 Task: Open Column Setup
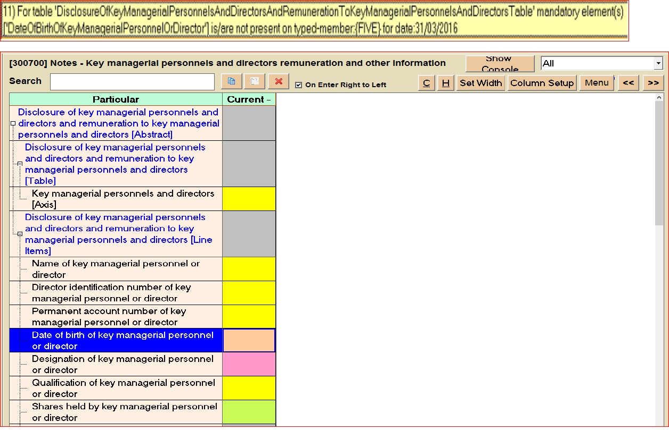click(x=542, y=83)
